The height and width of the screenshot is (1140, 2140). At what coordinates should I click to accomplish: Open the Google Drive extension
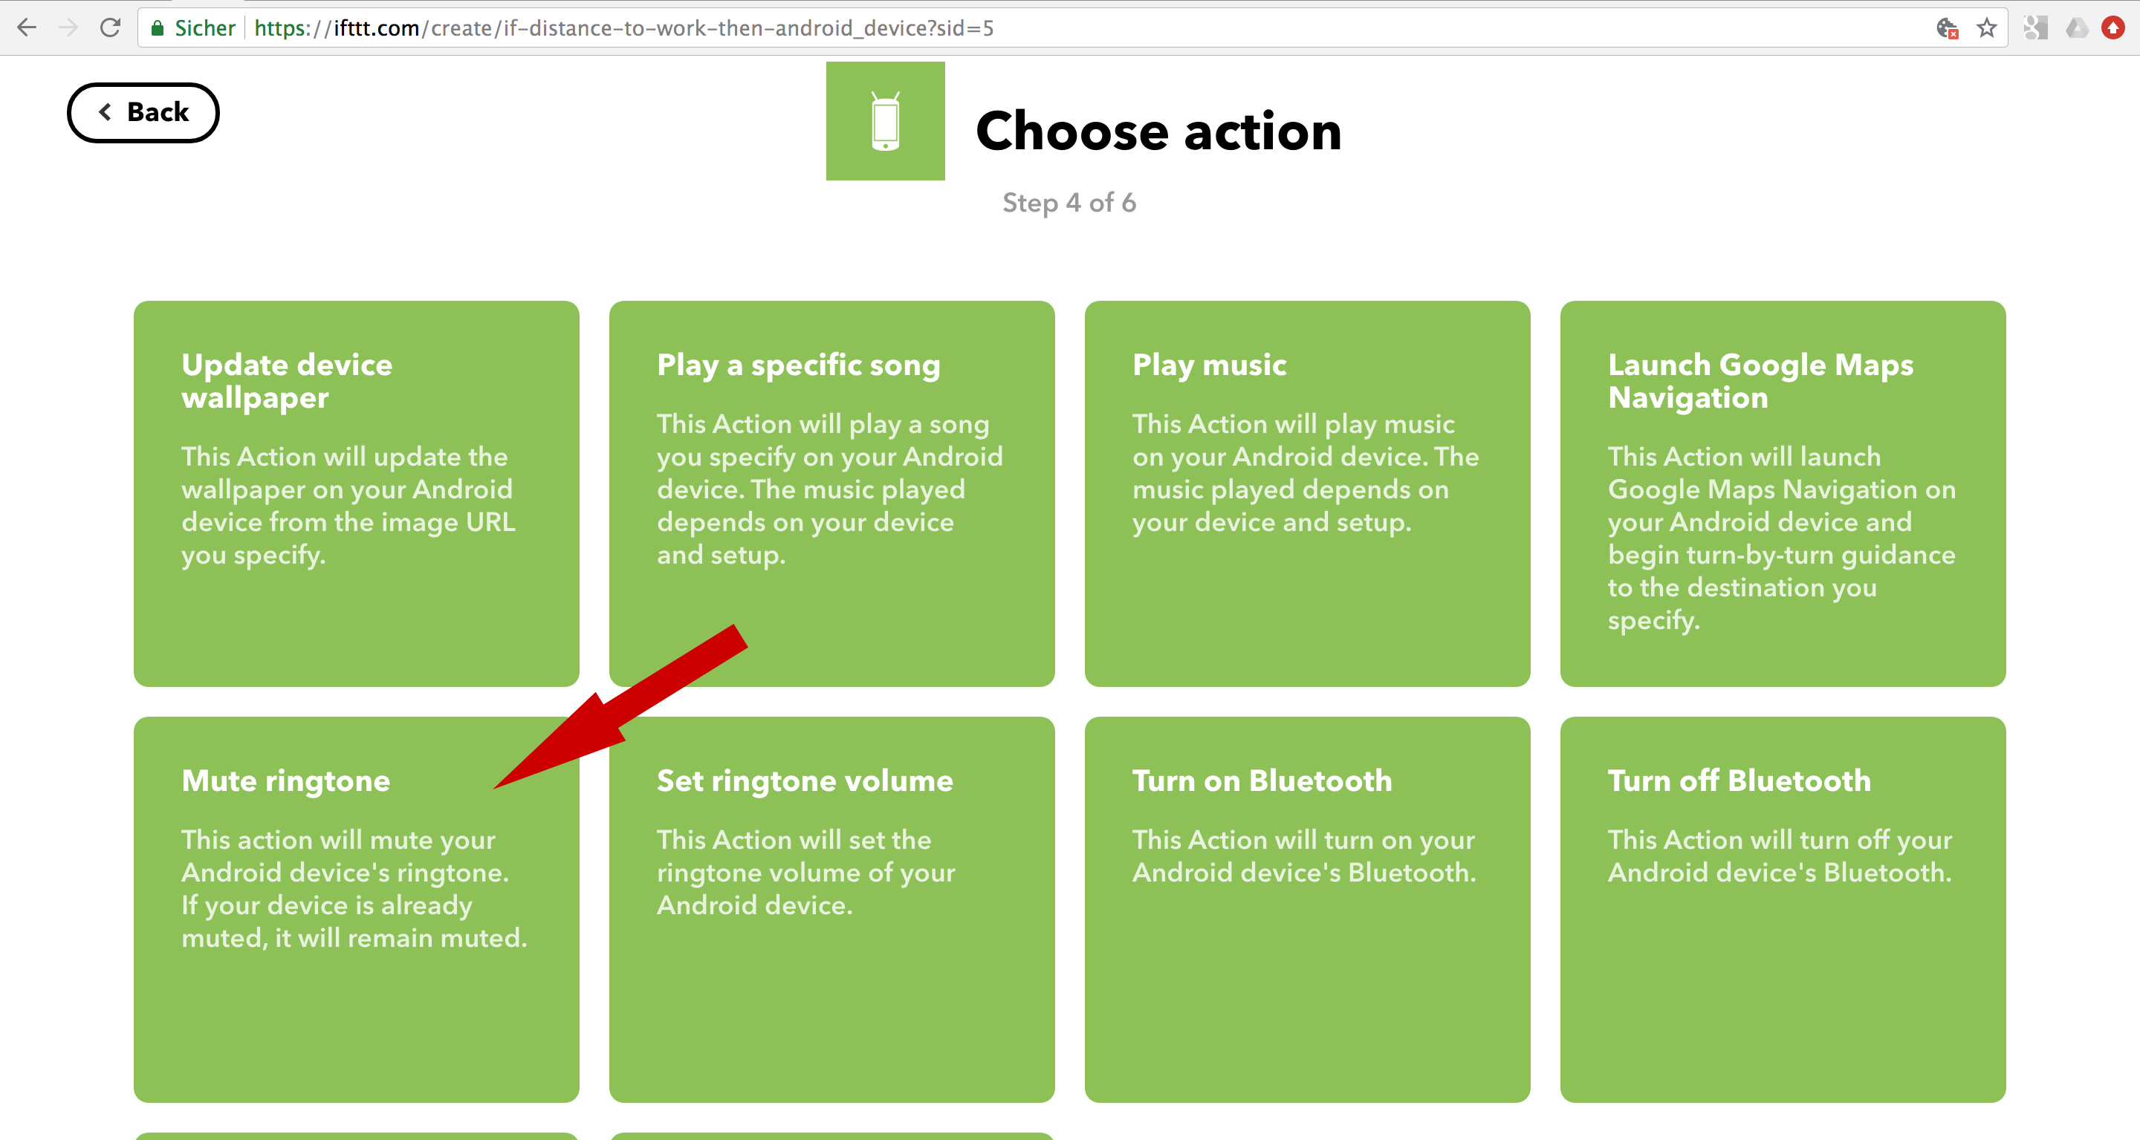[x=2076, y=28]
